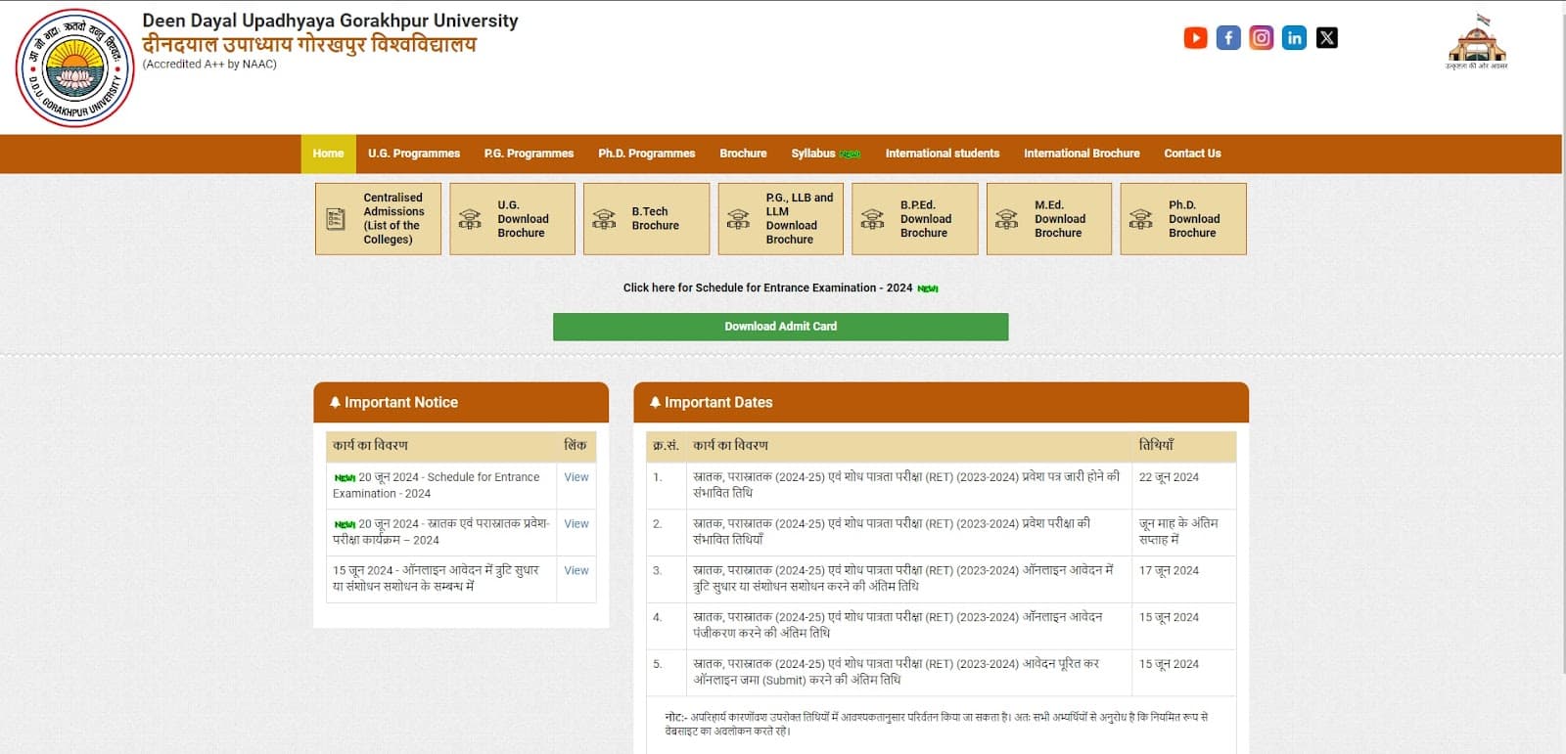This screenshot has height=754, width=1566.
Task: Click the New badge beside Syllabus menu
Action: click(851, 155)
